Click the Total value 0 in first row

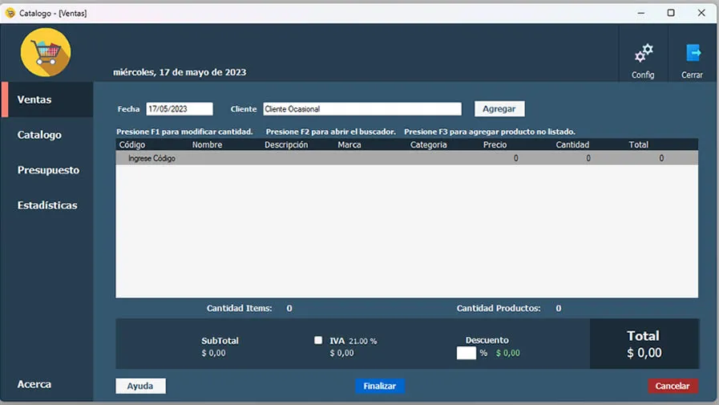pos(661,158)
